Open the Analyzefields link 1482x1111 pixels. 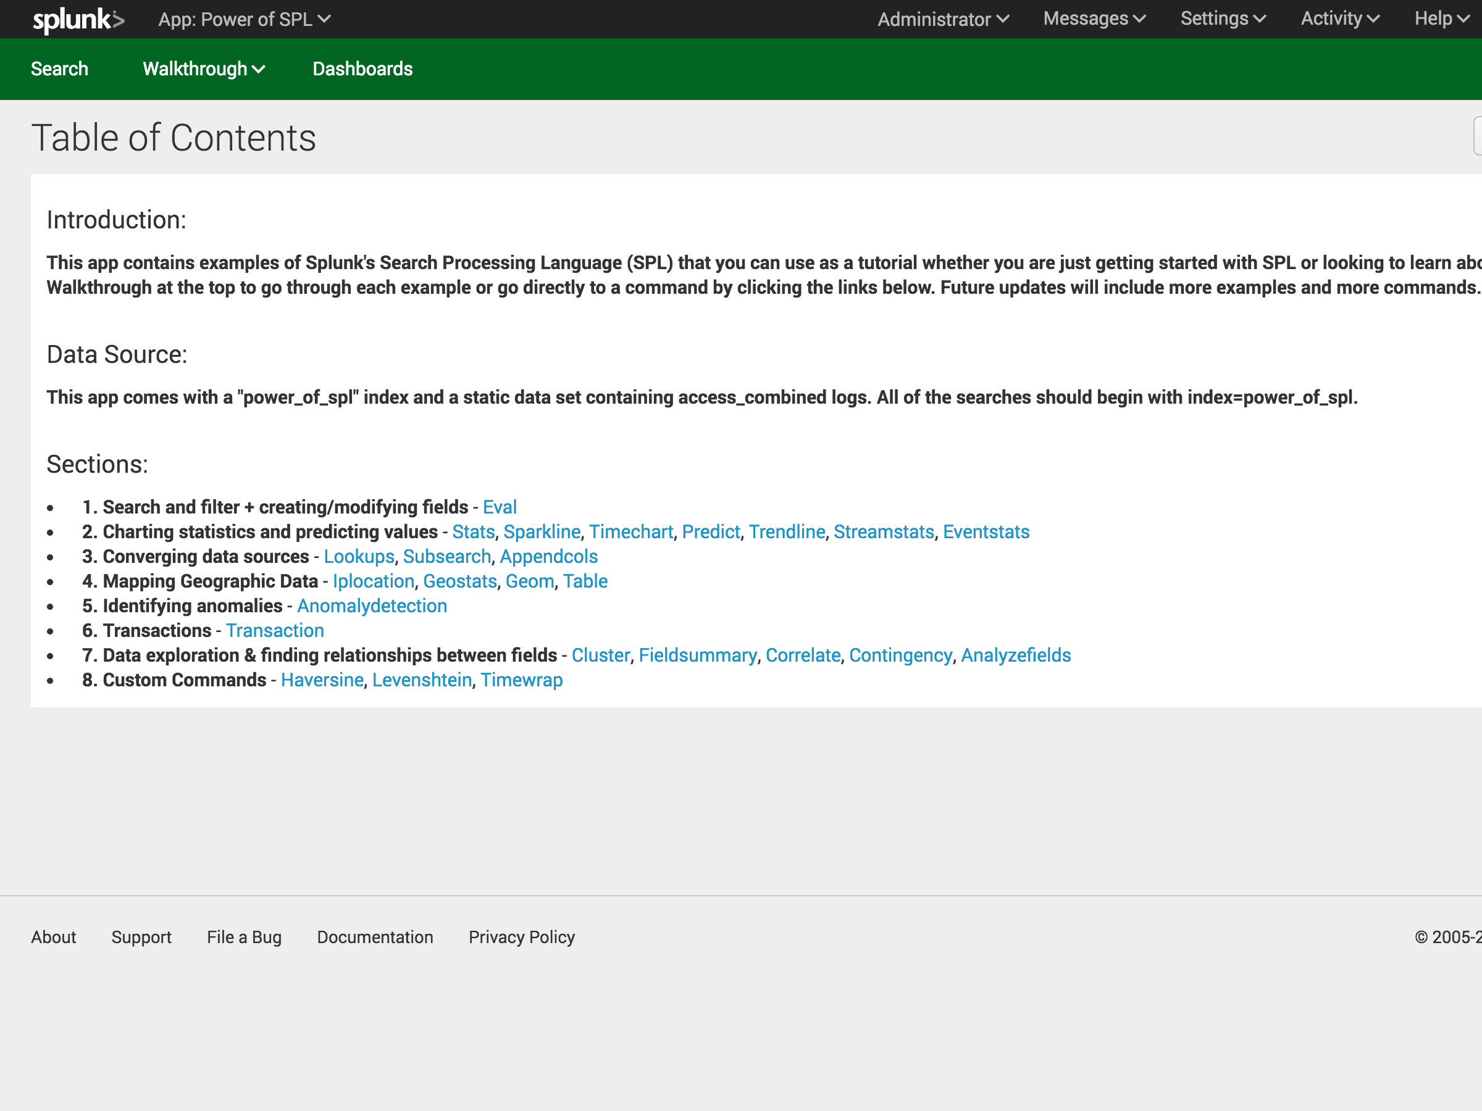1016,655
